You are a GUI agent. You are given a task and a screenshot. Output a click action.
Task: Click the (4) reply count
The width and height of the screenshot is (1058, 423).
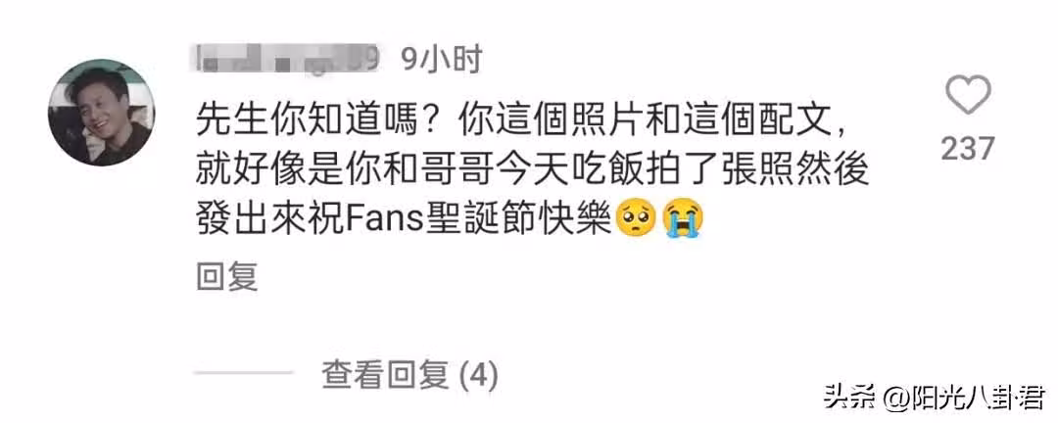tap(478, 374)
